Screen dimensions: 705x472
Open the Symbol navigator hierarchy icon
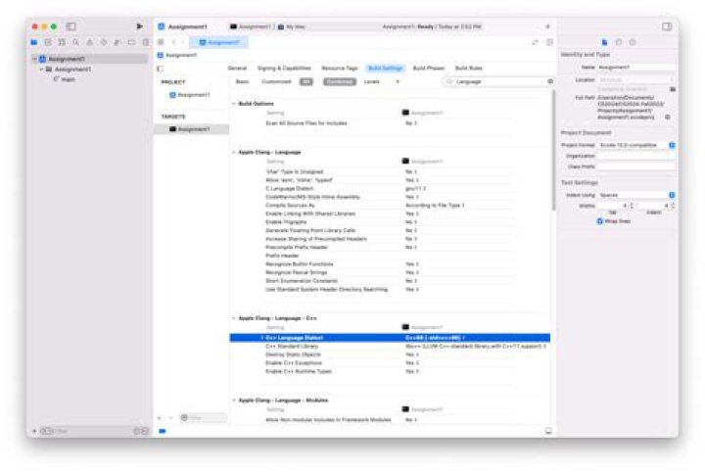pyautogui.click(x=62, y=42)
